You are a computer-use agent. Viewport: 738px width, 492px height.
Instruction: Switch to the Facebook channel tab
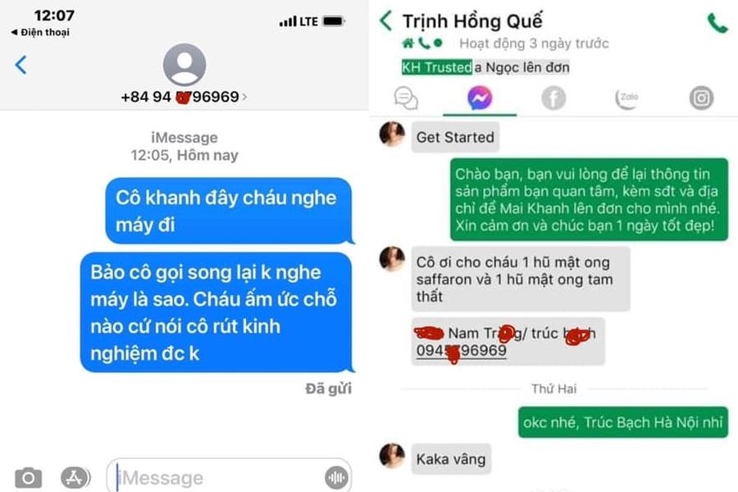553,98
